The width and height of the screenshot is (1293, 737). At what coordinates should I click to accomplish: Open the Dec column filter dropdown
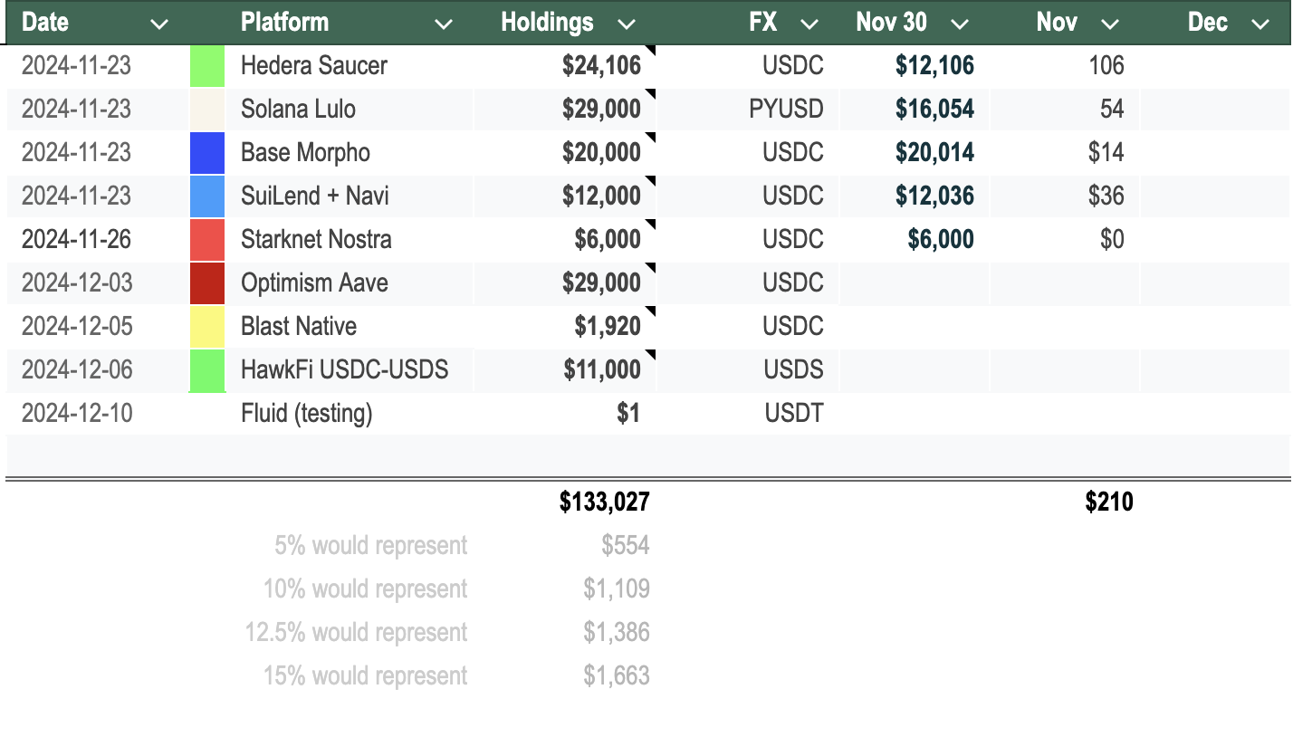[1259, 24]
